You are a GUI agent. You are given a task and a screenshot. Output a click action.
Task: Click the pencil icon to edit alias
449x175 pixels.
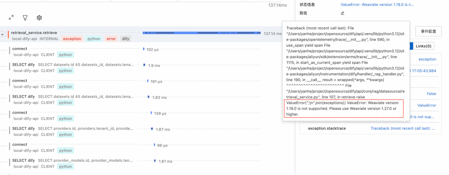point(343,13)
